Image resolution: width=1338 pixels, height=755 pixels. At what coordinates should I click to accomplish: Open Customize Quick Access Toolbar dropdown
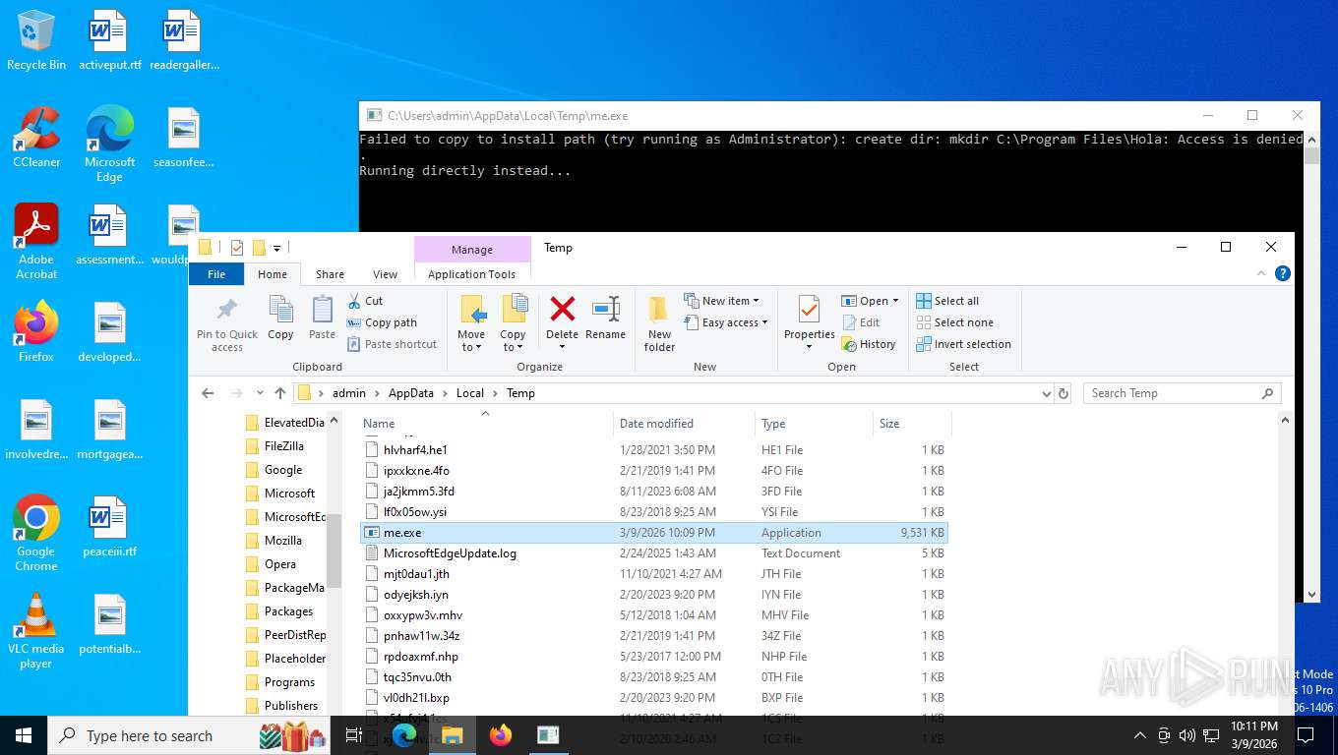pyautogui.click(x=277, y=248)
